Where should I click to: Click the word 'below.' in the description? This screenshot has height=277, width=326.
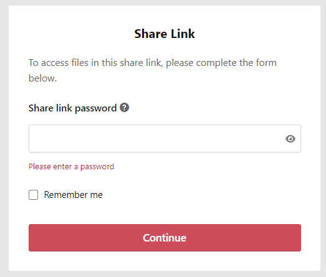[x=42, y=78]
